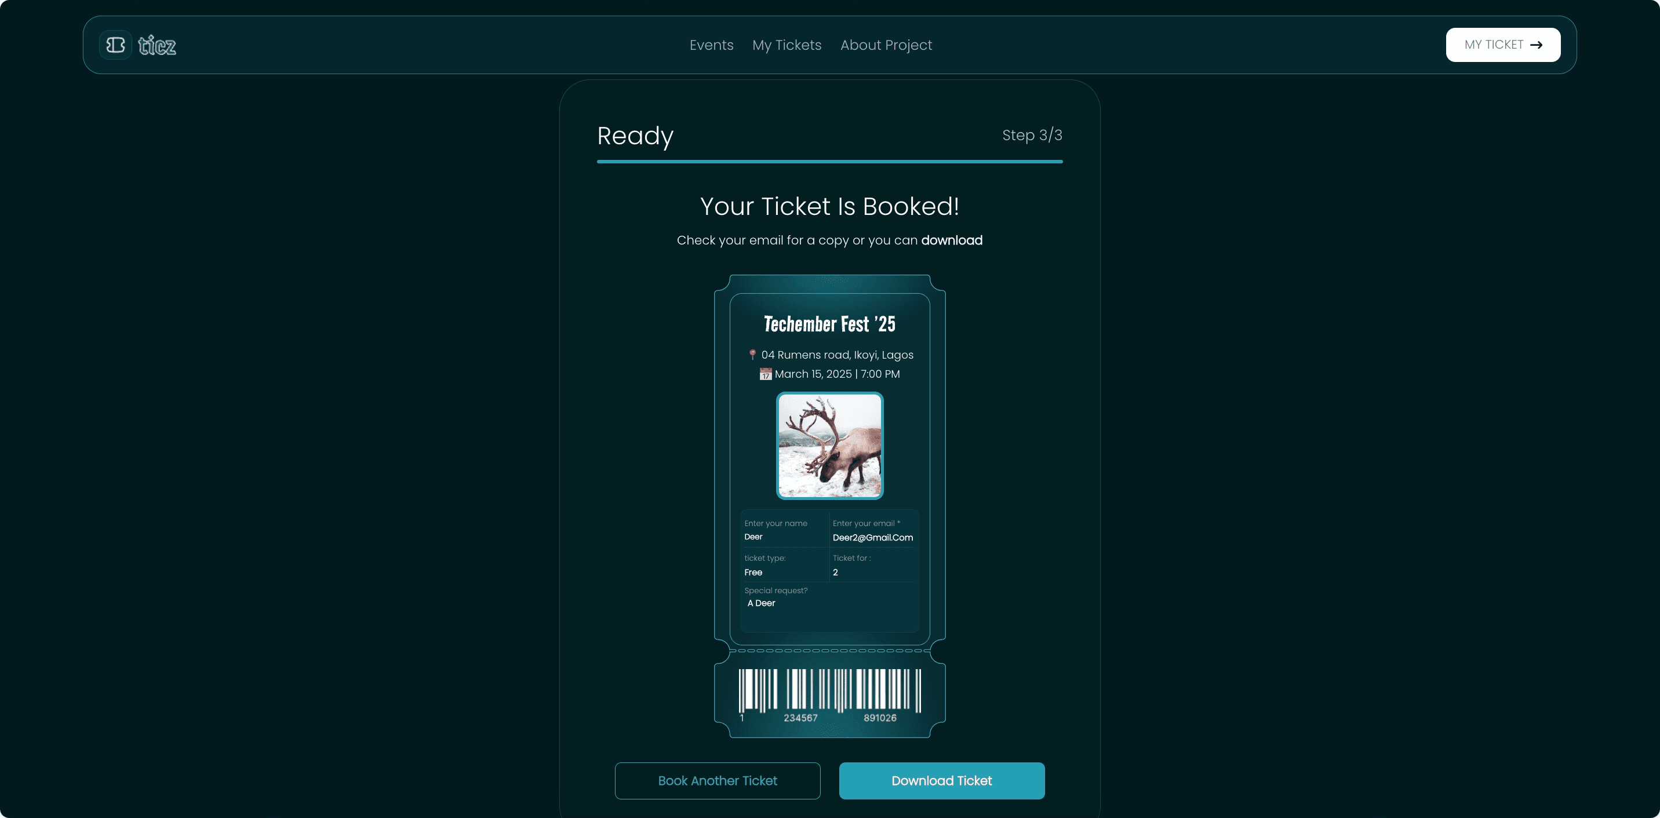Go to My Tickets in navigation
Screen dimensions: 1660x818
click(x=787, y=45)
